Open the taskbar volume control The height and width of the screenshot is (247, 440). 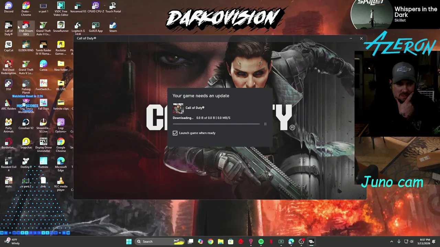pos(411,242)
